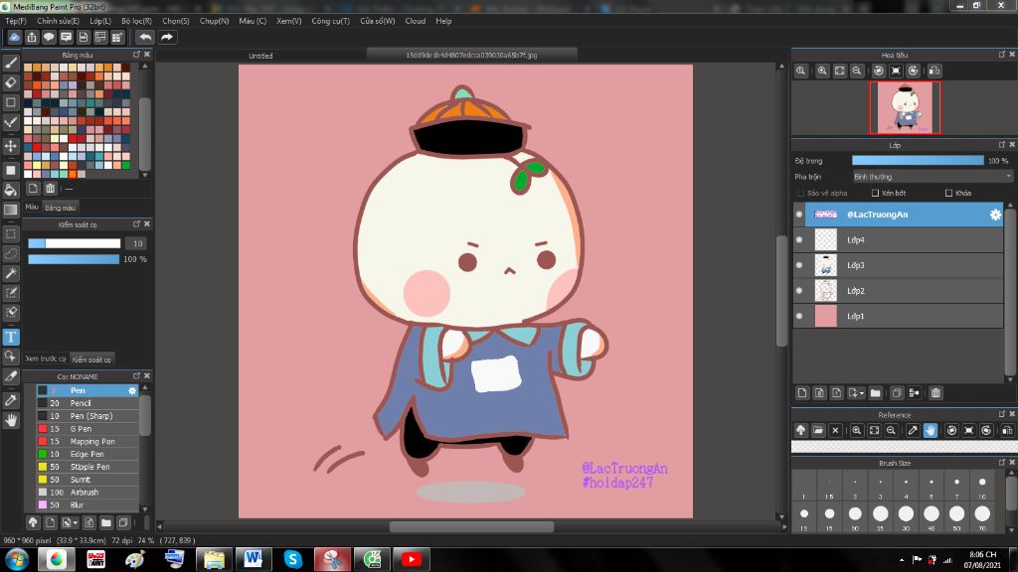Activate the Magic Wand tool
Viewport: 1018px width, 572px height.
(x=11, y=274)
